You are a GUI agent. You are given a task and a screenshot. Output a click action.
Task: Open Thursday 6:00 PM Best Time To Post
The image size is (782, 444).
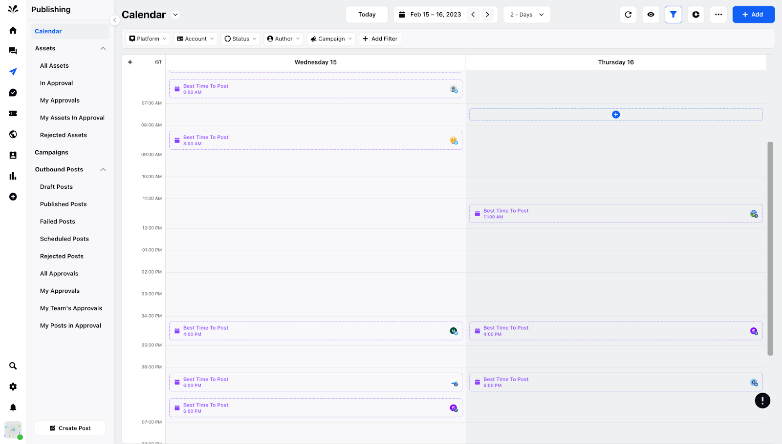pos(616,382)
